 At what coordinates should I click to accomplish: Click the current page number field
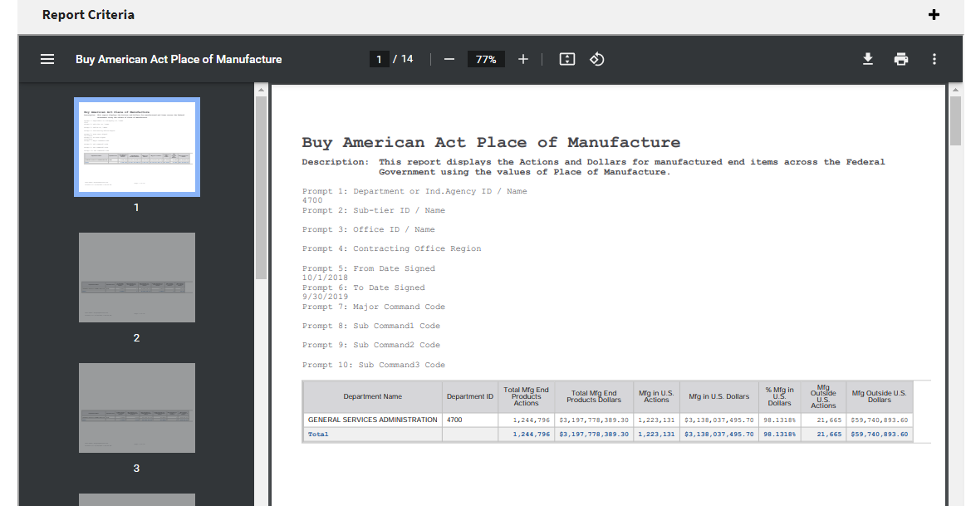[379, 59]
